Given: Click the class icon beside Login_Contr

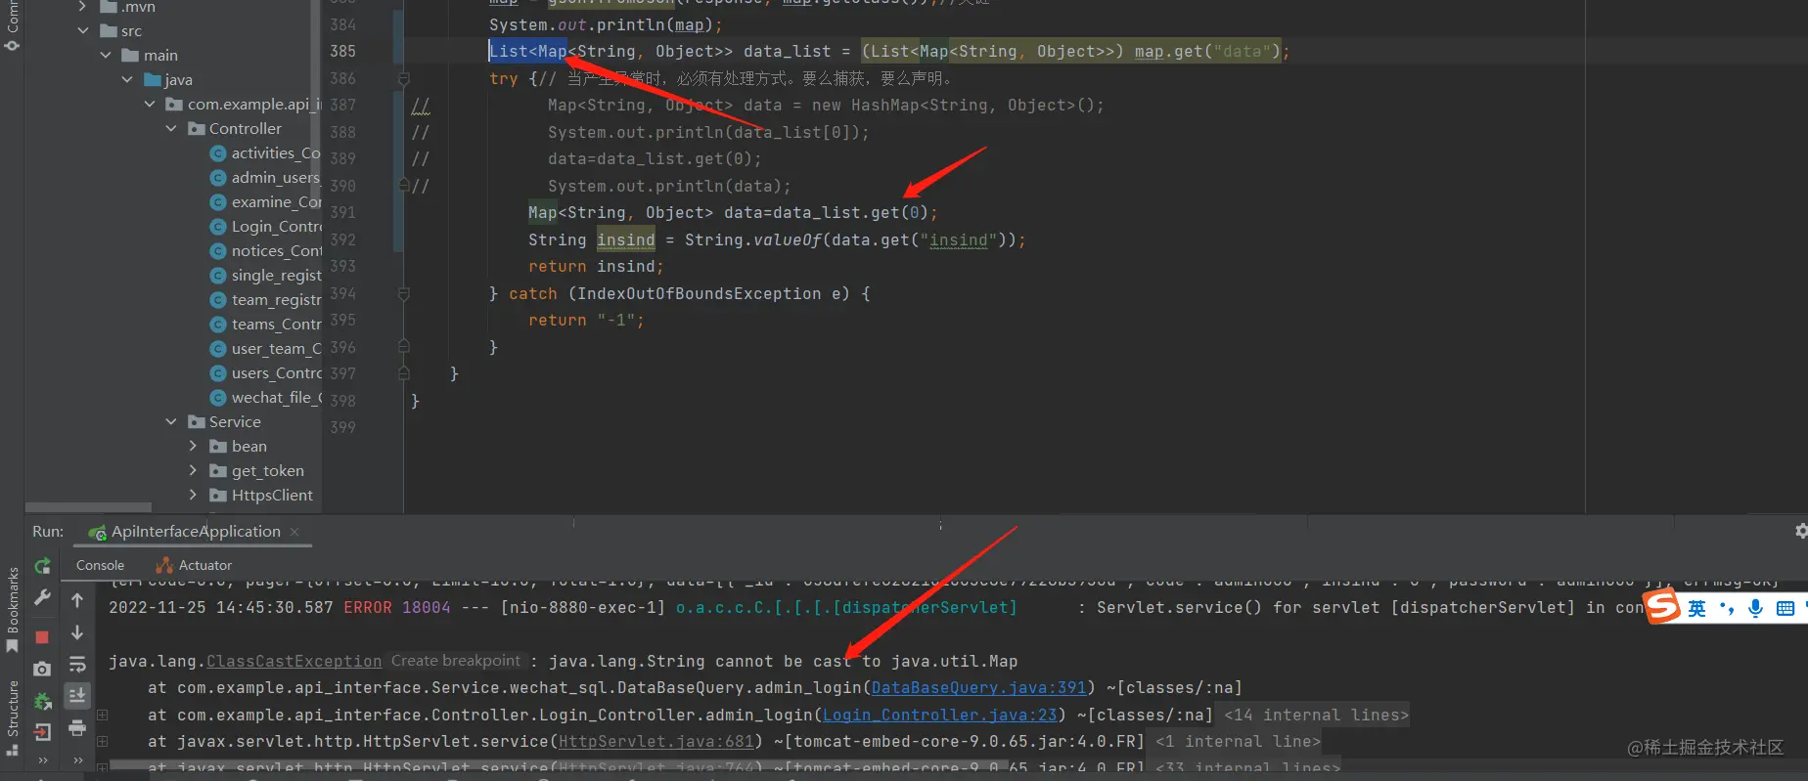Looking at the screenshot, I should coord(218,227).
